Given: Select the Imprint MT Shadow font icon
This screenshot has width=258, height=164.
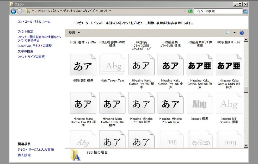Looking at the screenshot, I should (229, 103).
